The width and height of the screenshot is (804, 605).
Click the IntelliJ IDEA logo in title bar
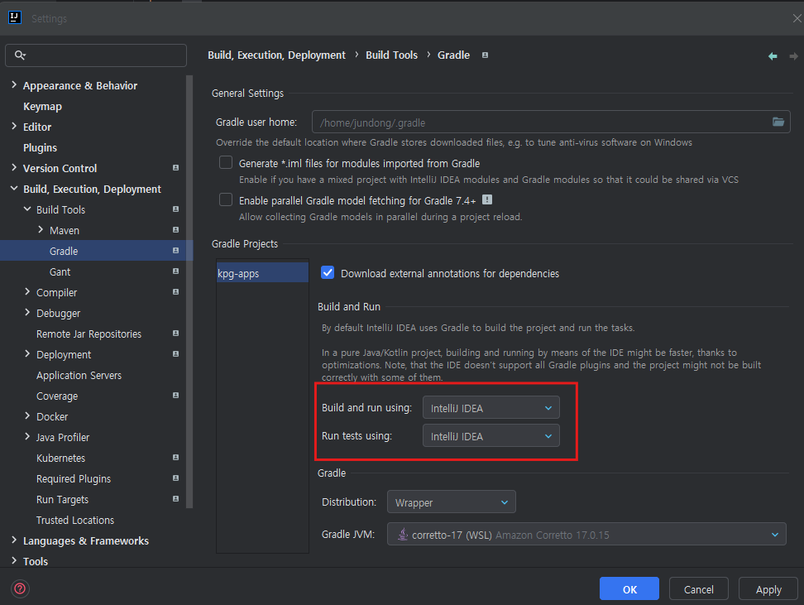(14, 17)
